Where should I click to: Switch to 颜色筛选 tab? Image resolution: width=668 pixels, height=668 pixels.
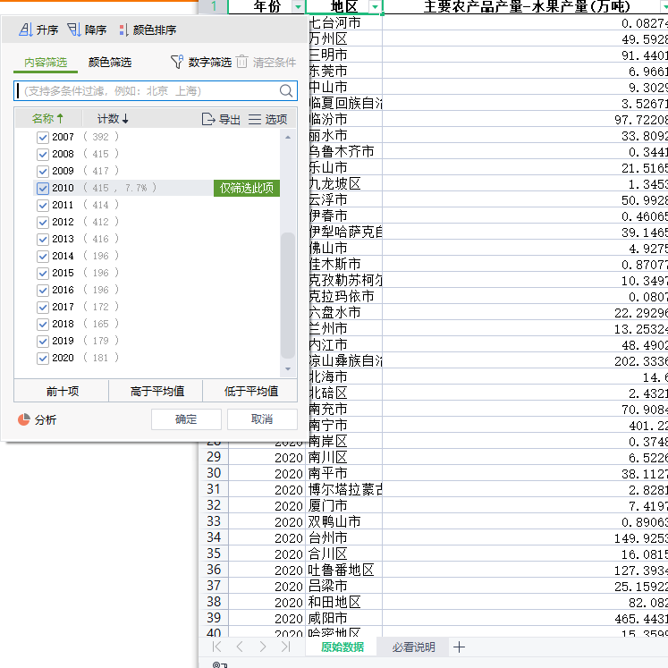click(x=110, y=63)
